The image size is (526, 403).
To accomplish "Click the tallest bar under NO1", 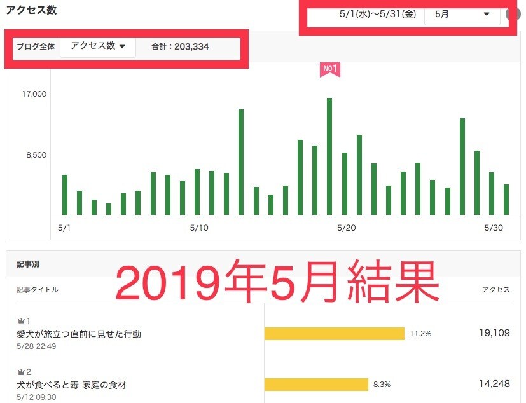I will click(329, 156).
